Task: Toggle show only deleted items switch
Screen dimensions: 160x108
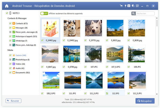Action: point(44,14)
